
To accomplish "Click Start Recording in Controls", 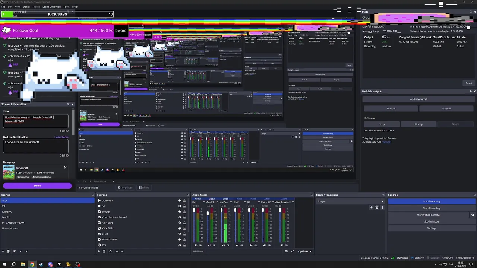I will pyautogui.click(x=432, y=208).
